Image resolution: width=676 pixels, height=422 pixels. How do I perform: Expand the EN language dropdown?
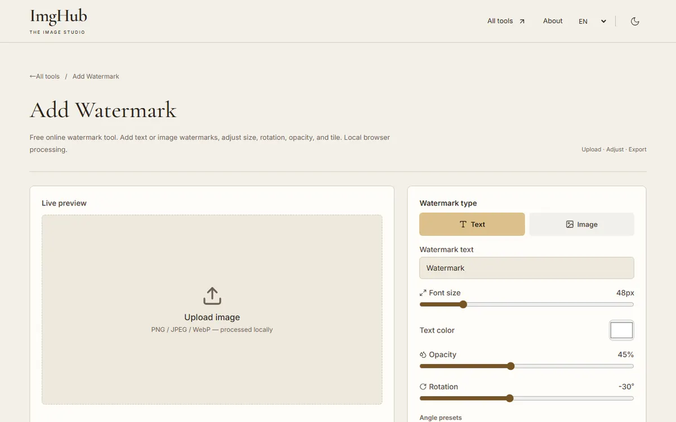coord(592,21)
